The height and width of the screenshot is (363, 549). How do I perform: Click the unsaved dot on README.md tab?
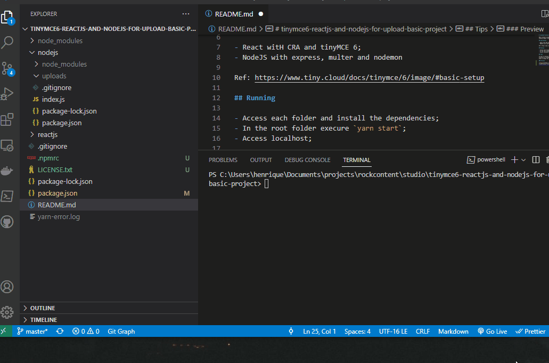[261, 14]
